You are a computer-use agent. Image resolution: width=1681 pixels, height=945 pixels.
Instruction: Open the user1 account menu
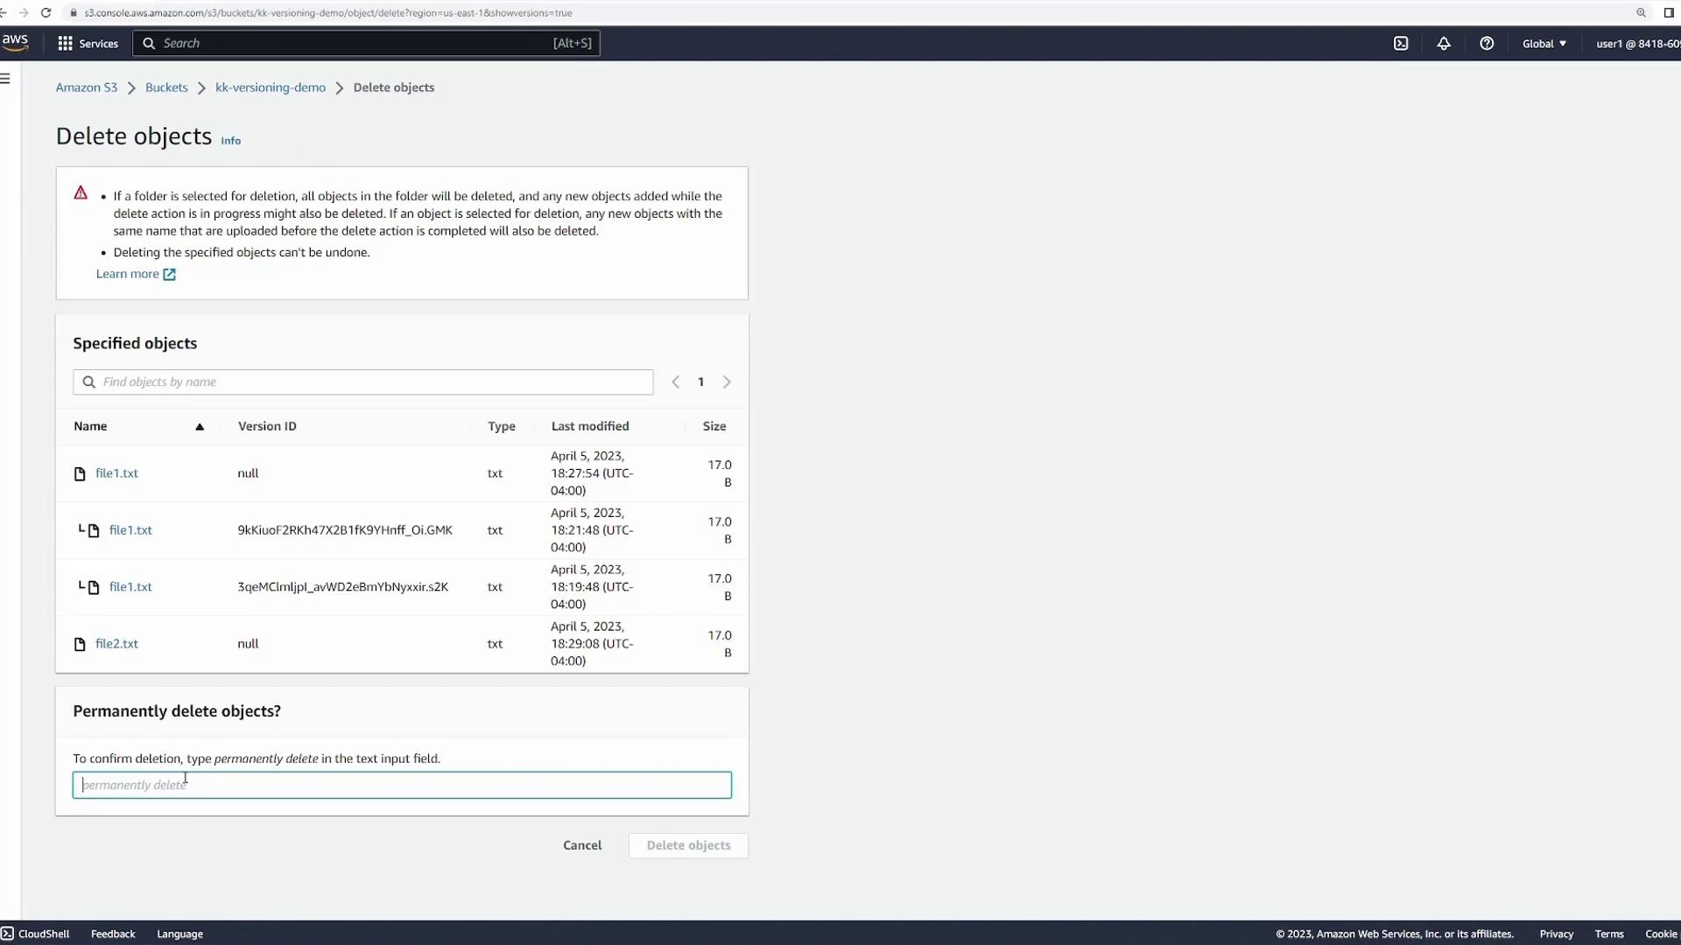[1635, 44]
